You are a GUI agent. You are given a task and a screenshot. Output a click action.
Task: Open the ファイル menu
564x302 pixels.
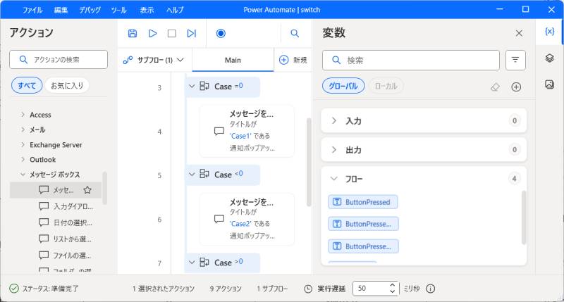point(32,11)
